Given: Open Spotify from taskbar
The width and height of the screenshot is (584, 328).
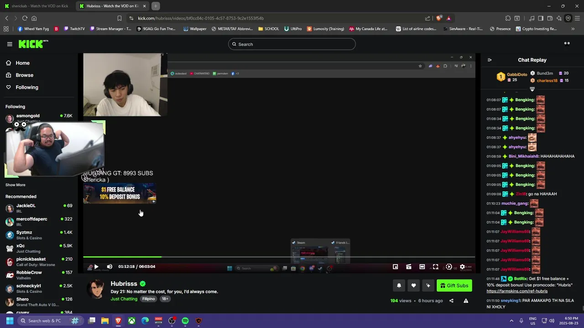Looking at the screenshot, I should [185, 321].
